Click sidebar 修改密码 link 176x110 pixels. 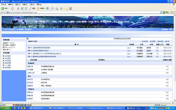pos(8,68)
